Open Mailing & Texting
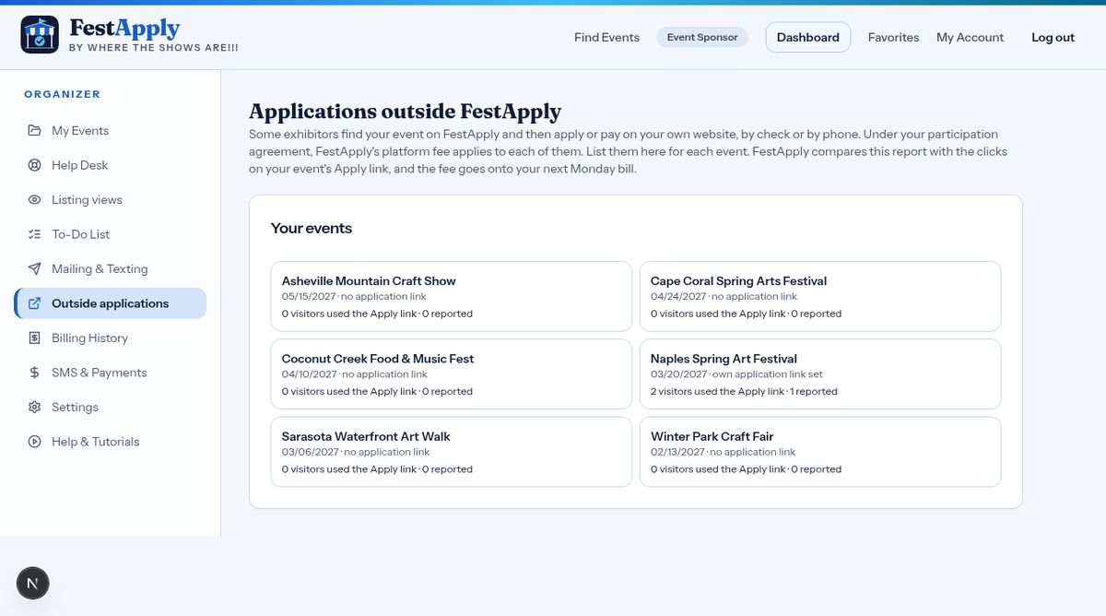This screenshot has height=616, width=1106. [110, 268]
